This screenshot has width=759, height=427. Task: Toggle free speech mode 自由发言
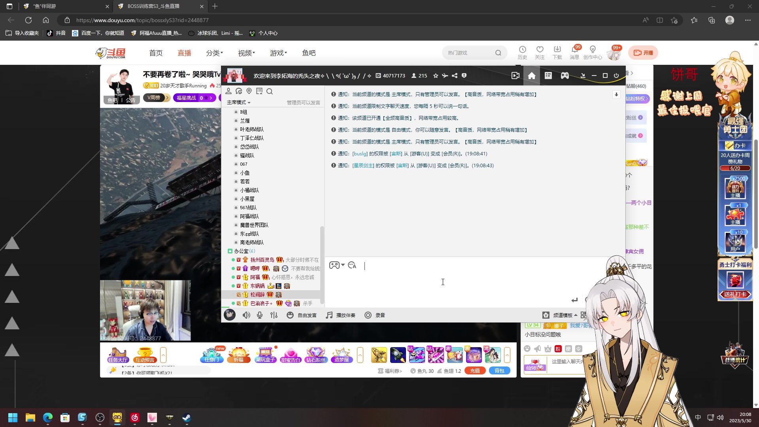[x=302, y=315]
